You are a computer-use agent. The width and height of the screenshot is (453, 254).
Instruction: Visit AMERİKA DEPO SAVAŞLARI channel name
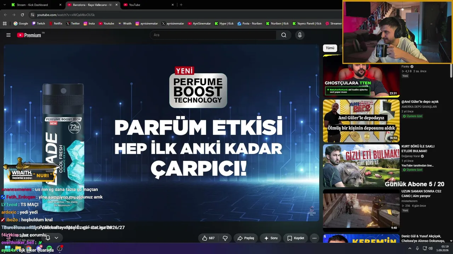419,107
